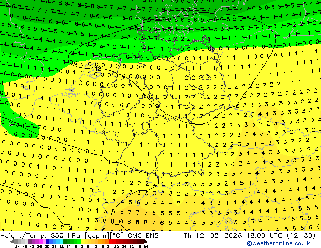Click the '54' legend scale value

tap(146, 246)
